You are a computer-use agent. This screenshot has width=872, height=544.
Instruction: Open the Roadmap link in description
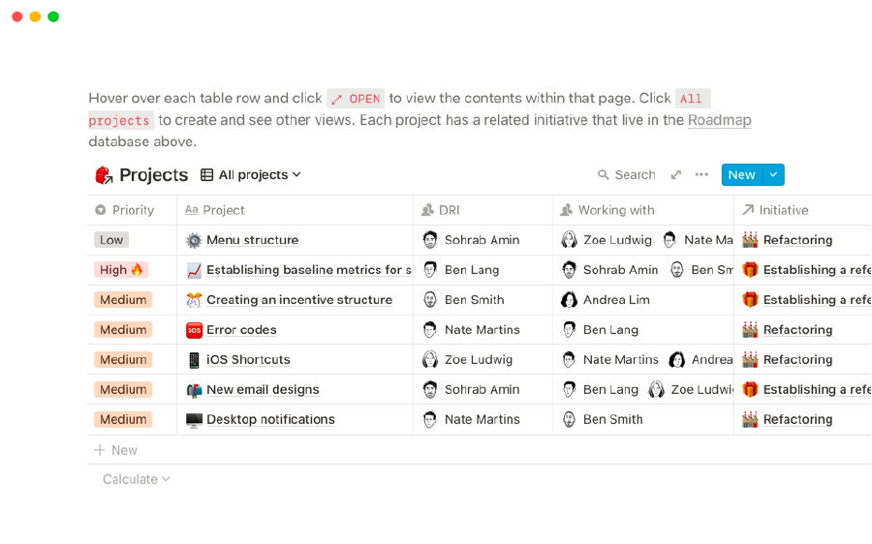(x=719, y=120)
